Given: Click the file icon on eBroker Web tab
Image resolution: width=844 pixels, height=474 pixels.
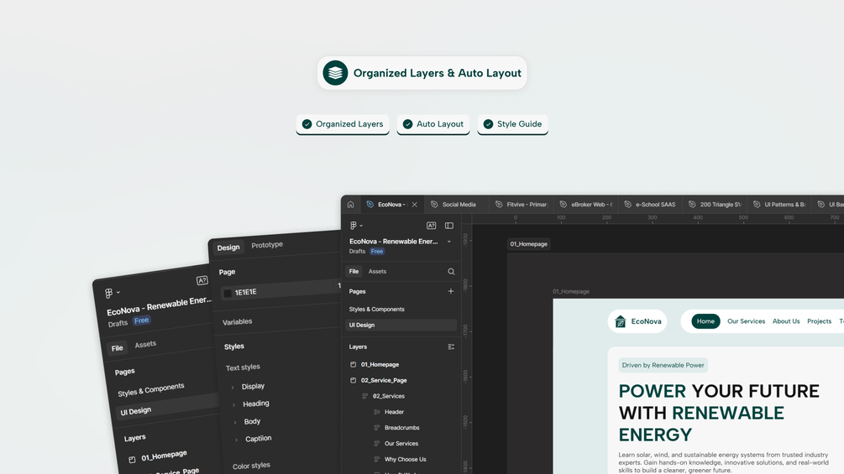Looking at the screenshot, I should click(563, 204).
